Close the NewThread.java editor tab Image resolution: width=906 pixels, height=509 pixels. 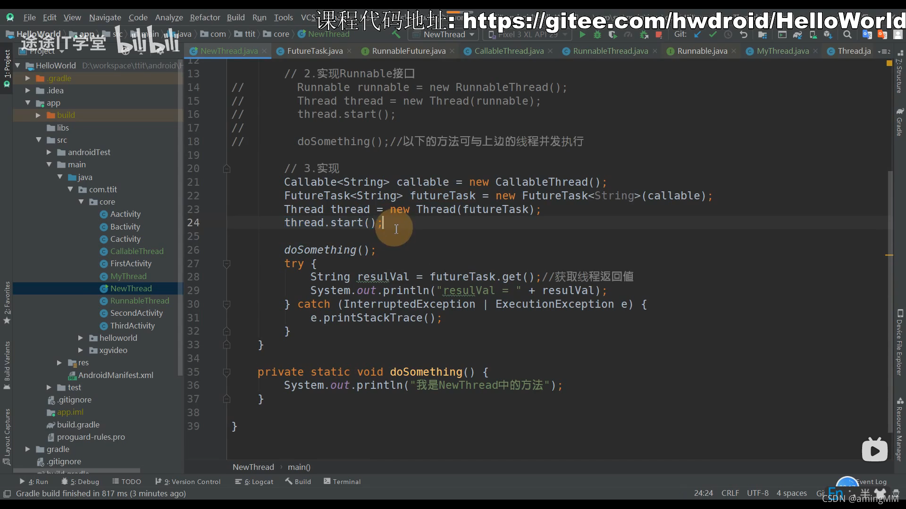tap(265, 51)
